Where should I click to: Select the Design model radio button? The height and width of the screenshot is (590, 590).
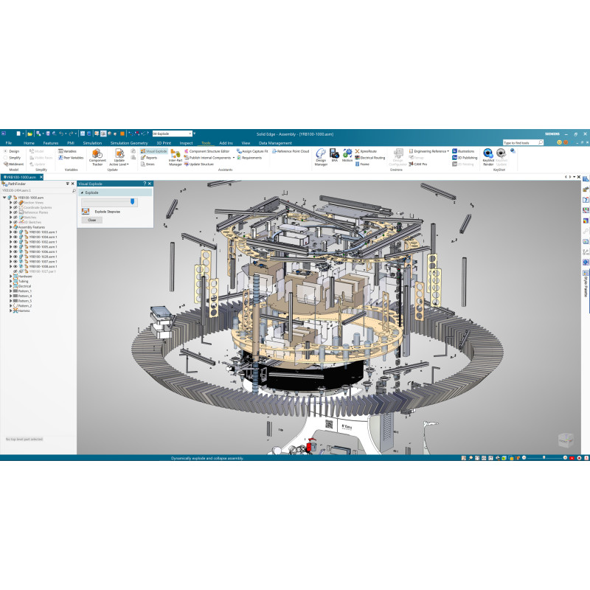click(5, 150)
